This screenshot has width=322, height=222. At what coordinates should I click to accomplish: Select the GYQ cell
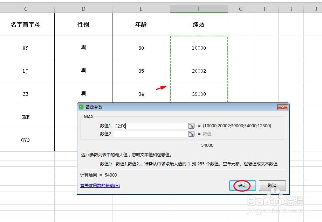pos(25,139)
